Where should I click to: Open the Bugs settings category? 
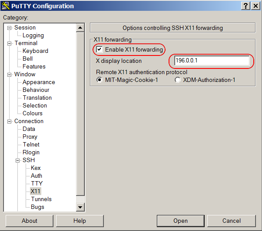(x=37, y=207)
